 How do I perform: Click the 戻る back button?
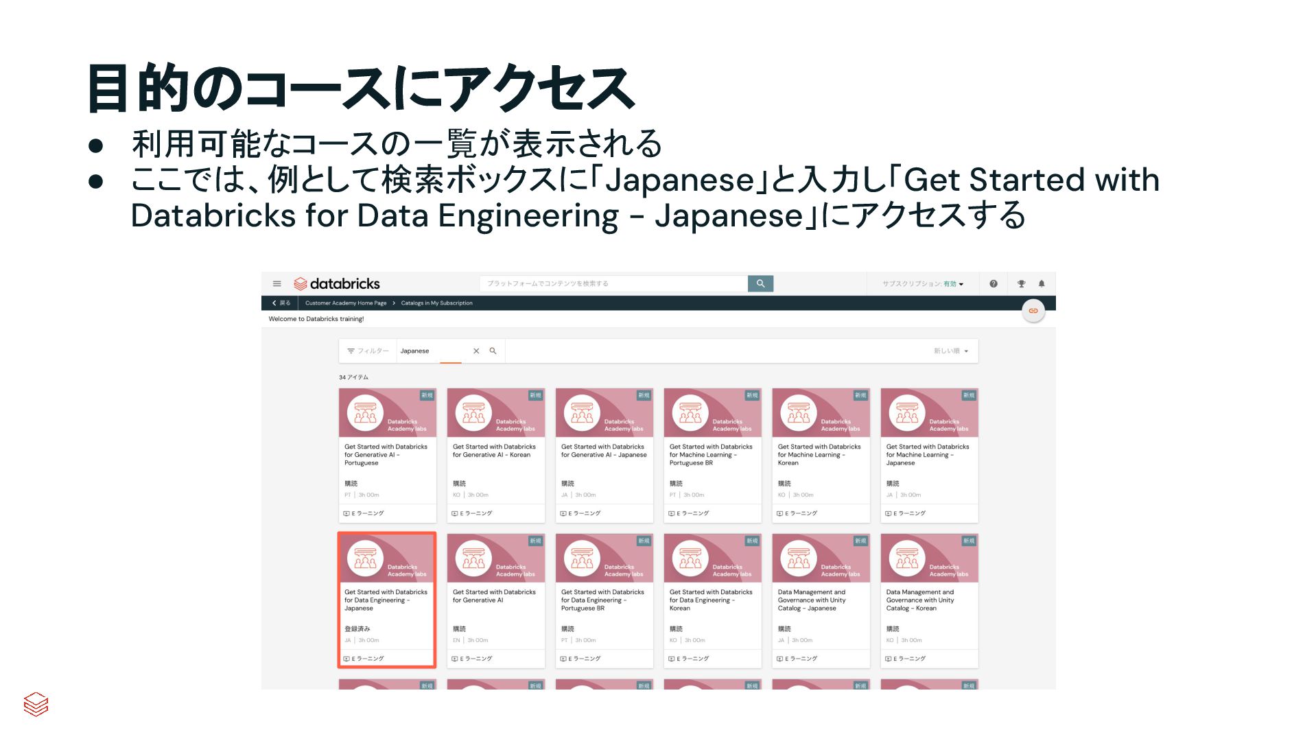pos(281,303)
